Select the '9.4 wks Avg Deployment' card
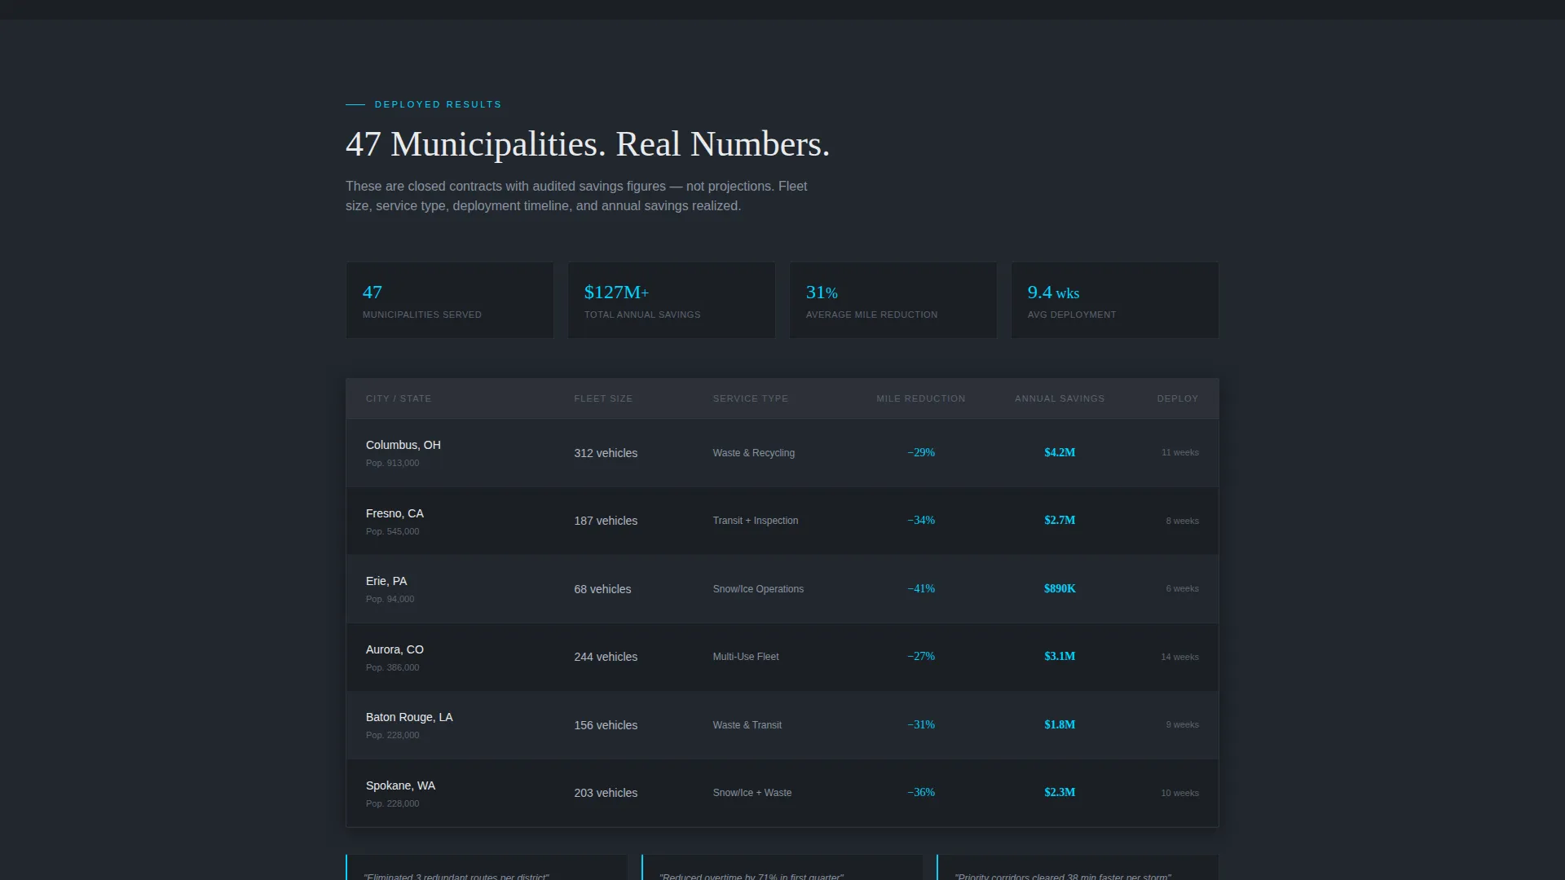Viewport: 1565px width, 880px height. [x=1115, y=300]
